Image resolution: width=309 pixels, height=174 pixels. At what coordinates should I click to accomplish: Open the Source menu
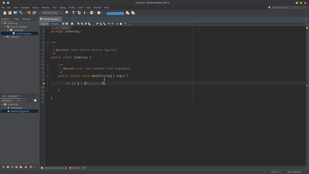35,8
